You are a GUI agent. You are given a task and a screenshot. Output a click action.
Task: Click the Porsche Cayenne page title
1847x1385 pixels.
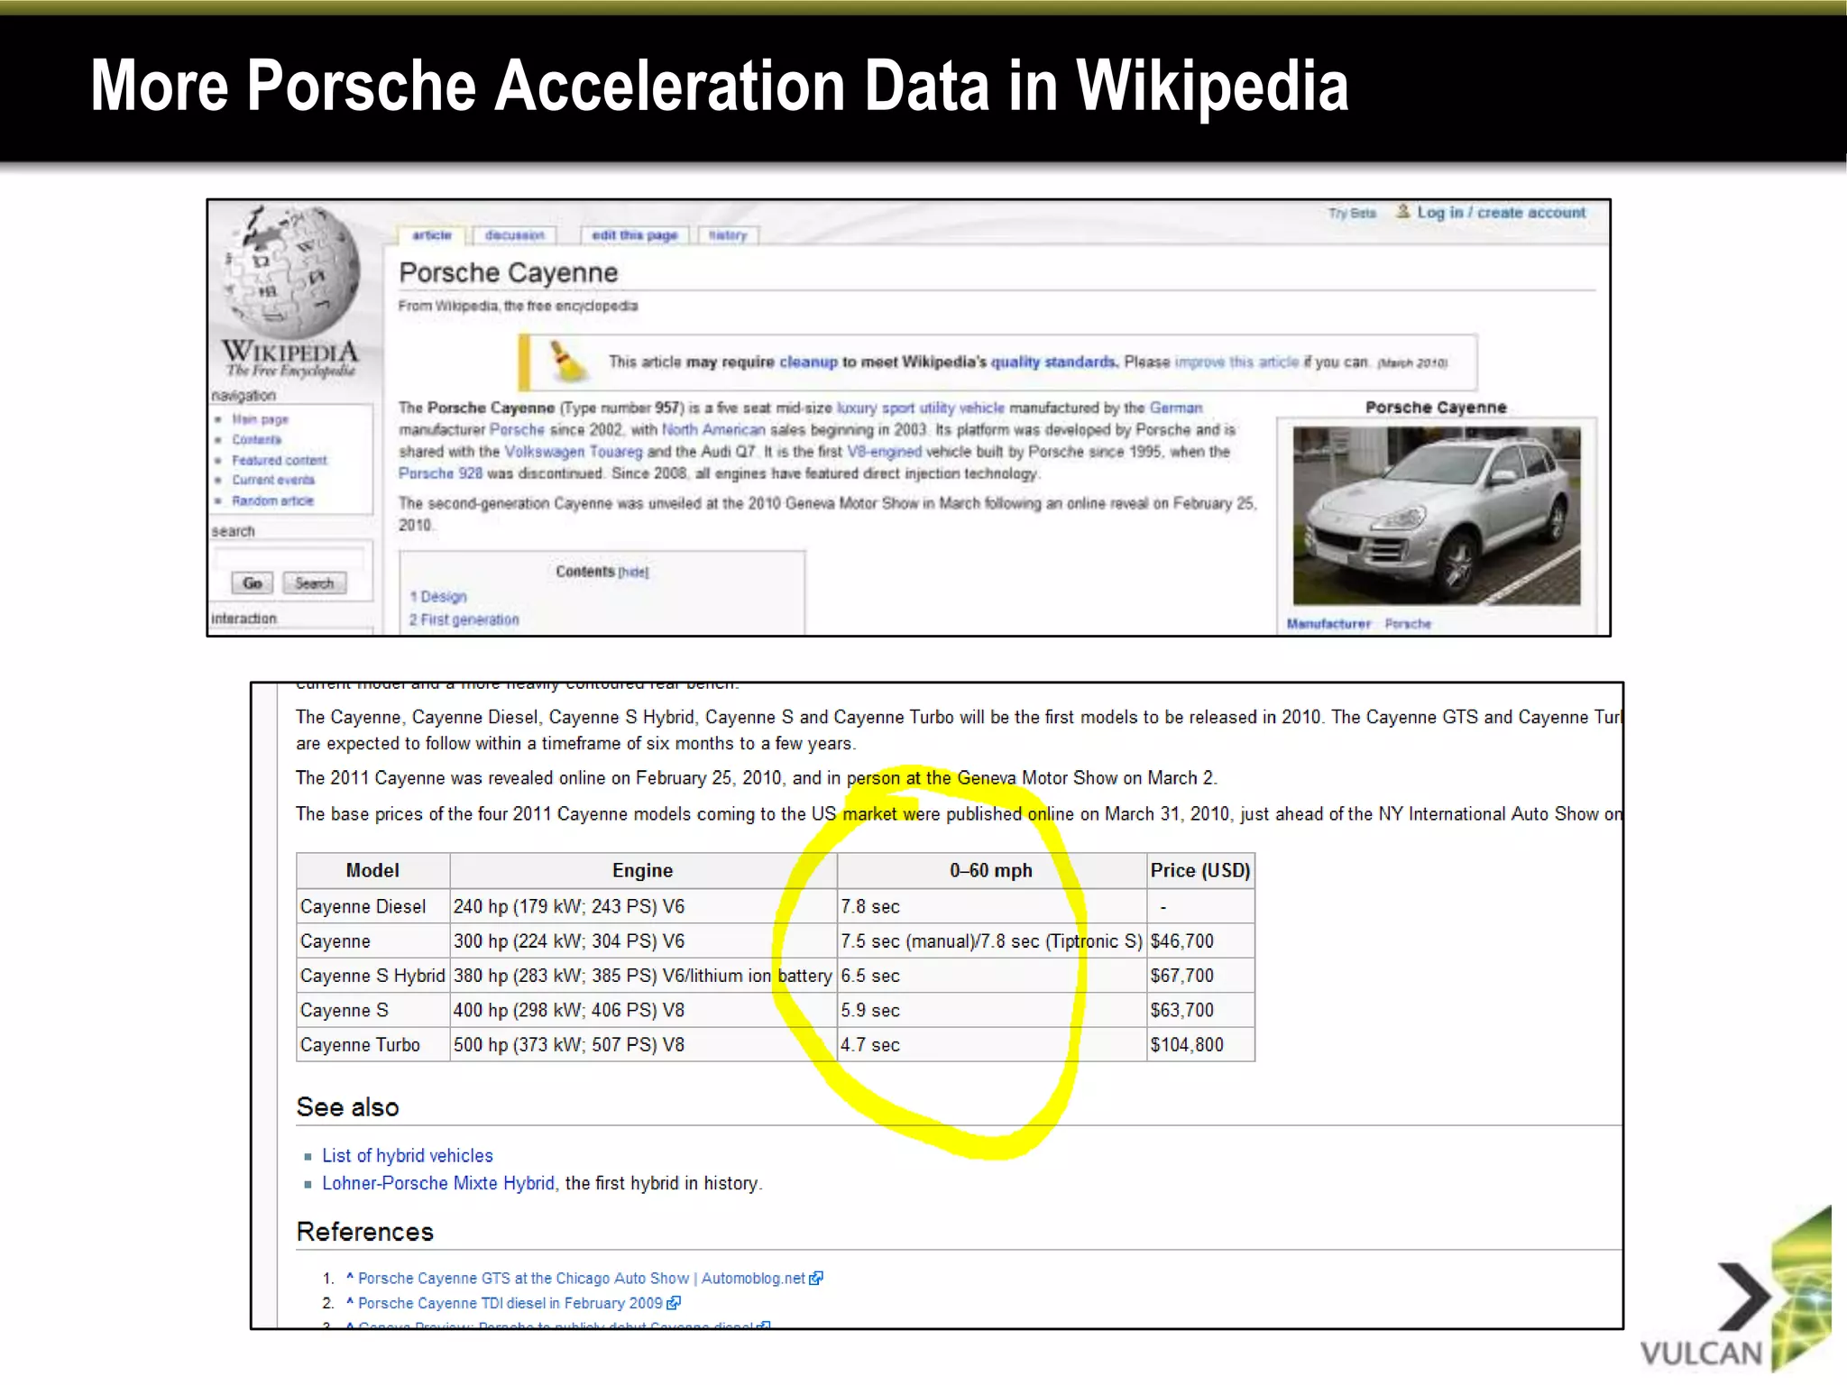pos(508,272)
